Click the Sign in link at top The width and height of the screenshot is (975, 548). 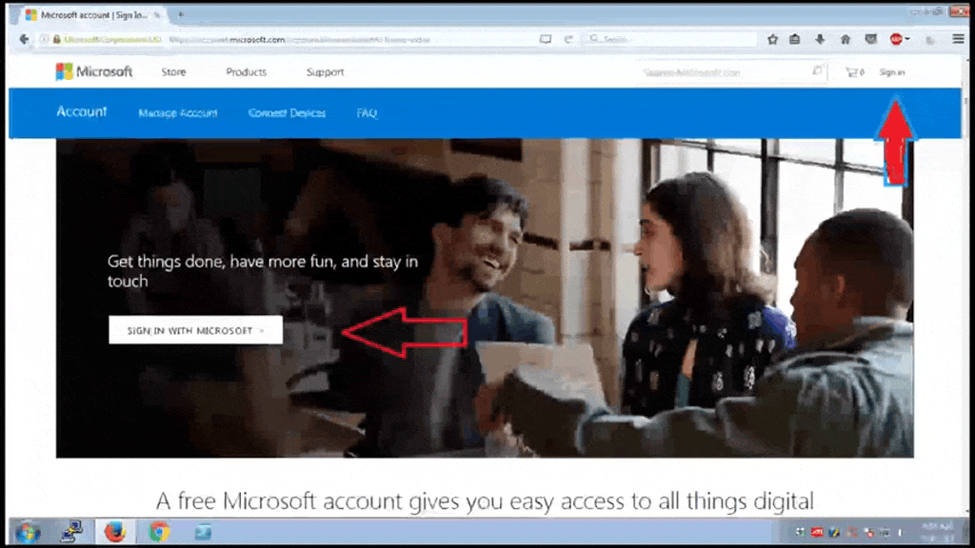point(892,72)
